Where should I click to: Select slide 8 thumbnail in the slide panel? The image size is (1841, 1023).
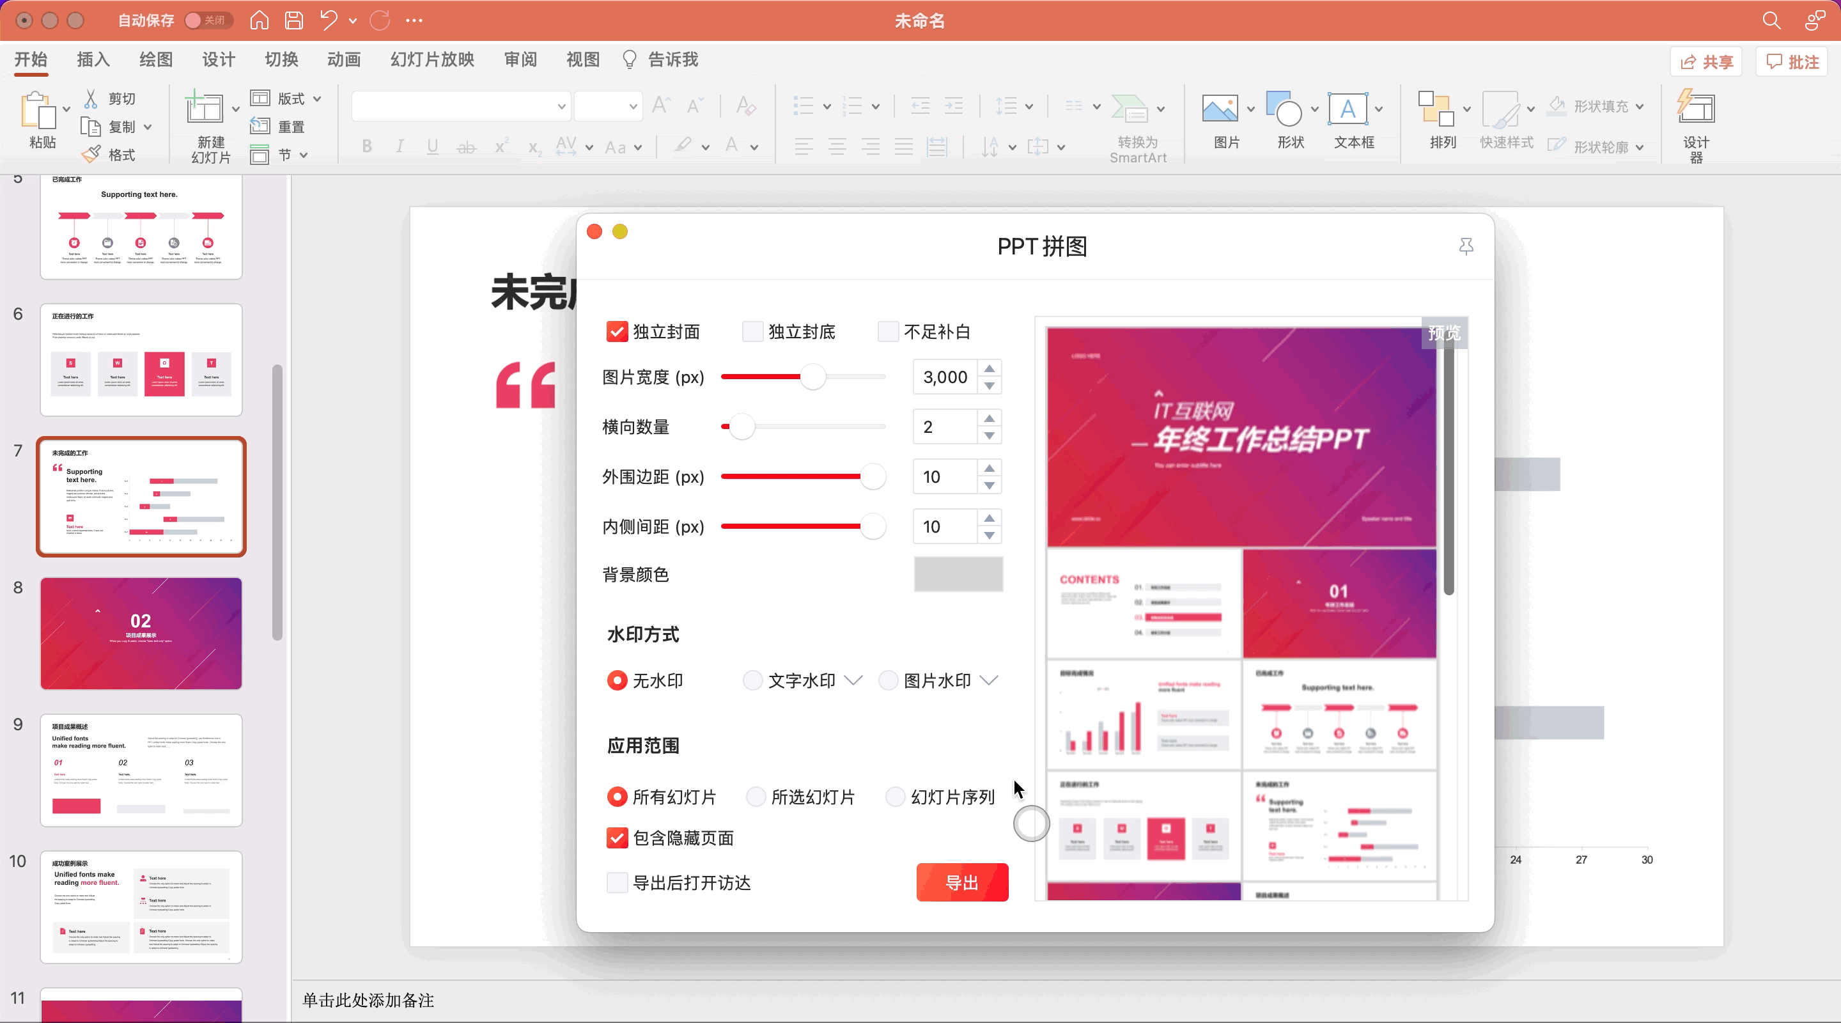point(141,634)
